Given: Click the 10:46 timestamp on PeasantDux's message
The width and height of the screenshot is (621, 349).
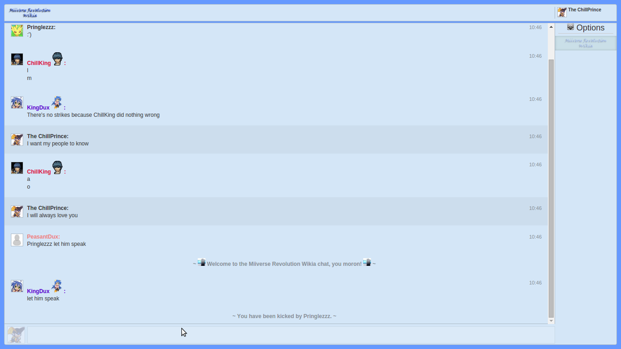Looking at the screenshot, I should pyautogui.click(x=535, y=237).
